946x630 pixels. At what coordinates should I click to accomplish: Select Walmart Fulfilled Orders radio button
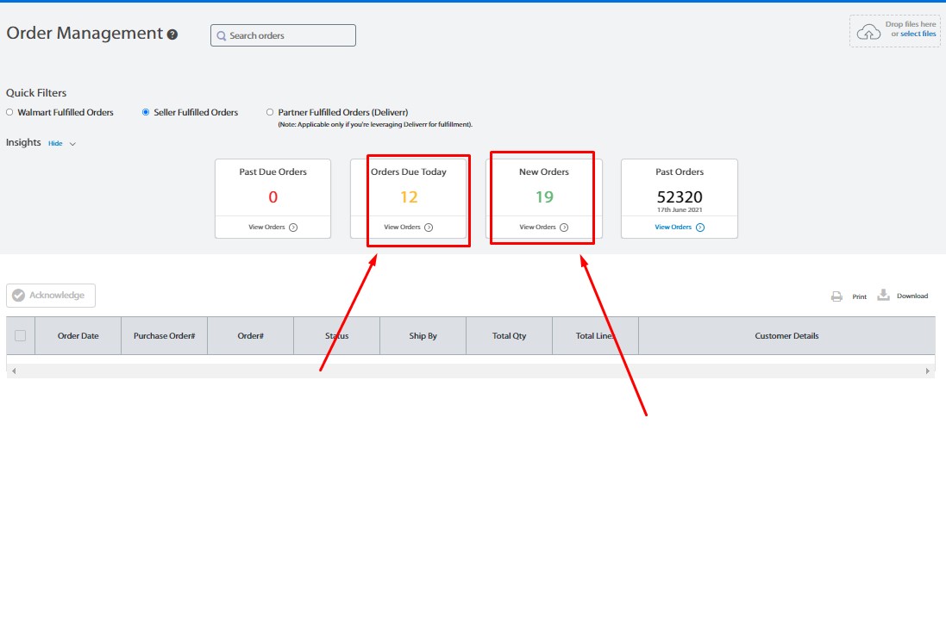(9, 112)
